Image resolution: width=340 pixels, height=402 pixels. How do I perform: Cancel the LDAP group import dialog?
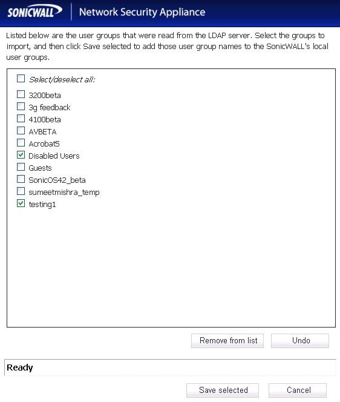[298, 390]
